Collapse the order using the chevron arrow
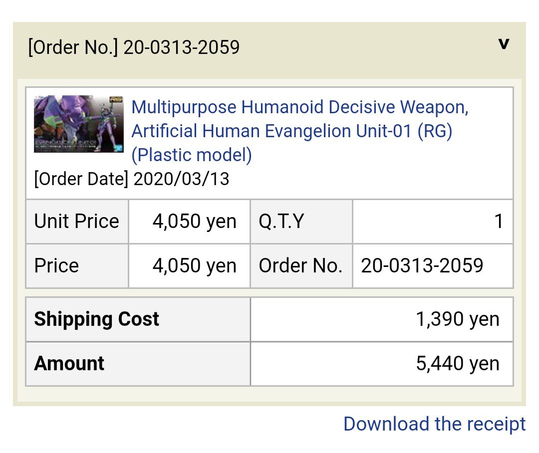 (504, 44)
